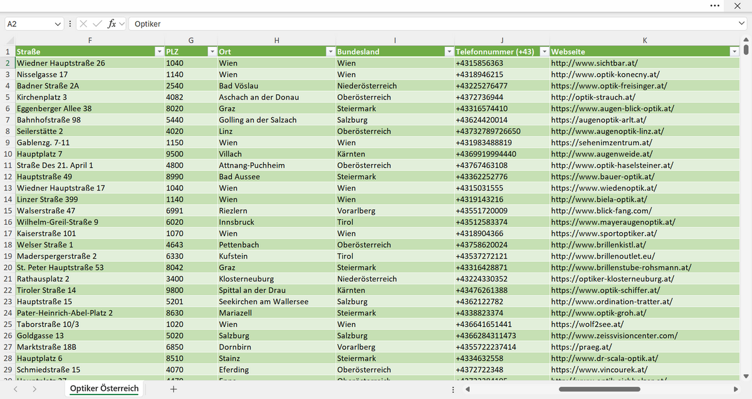The image size is (752, 399).
Task: Cancel the formula entry with the X icon
Action: [85, 24]
